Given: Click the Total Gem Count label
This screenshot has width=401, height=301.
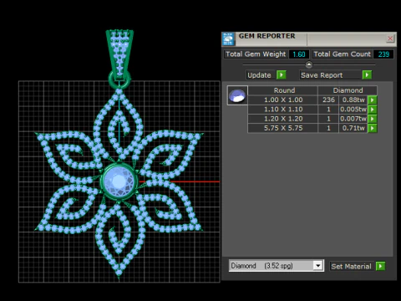Looking at the screenshot, I should coord(343,54).
